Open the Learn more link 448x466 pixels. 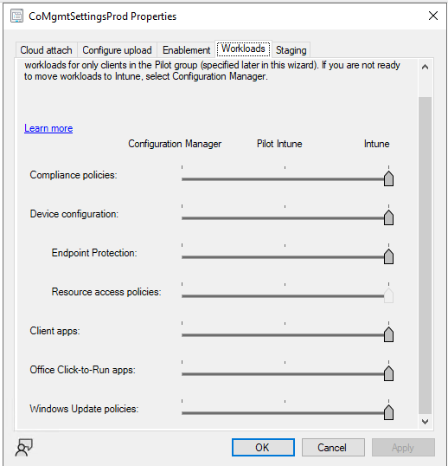point(48,128)
